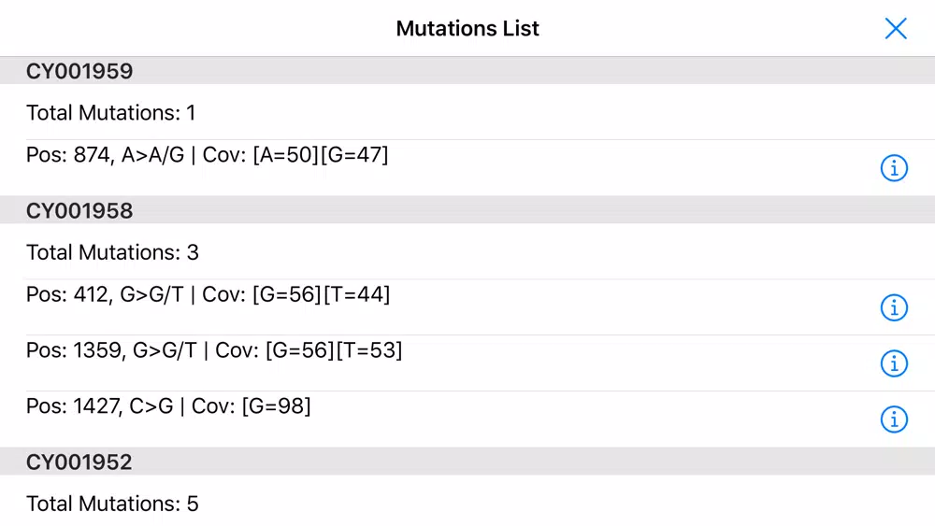Click the CY001952 section header
Image resolution: width=935 pixels, height=526 pixels.
[467, 462]
